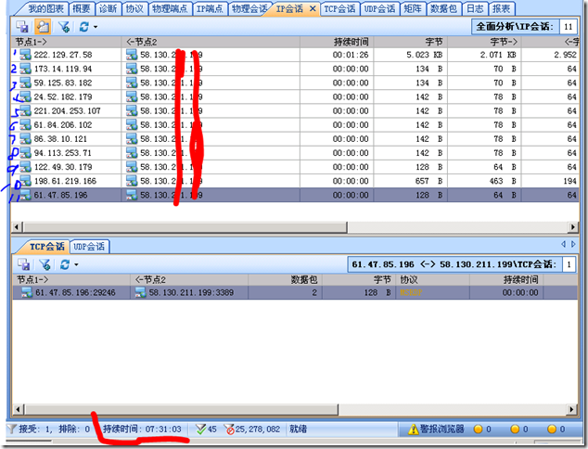Image resolution: width=588 pixels, height=449 pixels.
Task: Click host icon beside 61.47.85.196:29246
Action: pos(27,292)
